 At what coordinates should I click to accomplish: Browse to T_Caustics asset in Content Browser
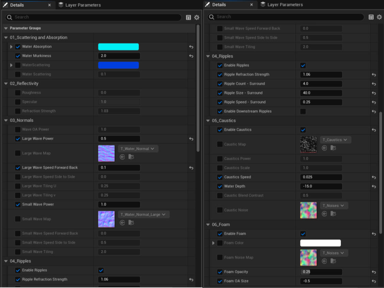[x=333, y=148]
